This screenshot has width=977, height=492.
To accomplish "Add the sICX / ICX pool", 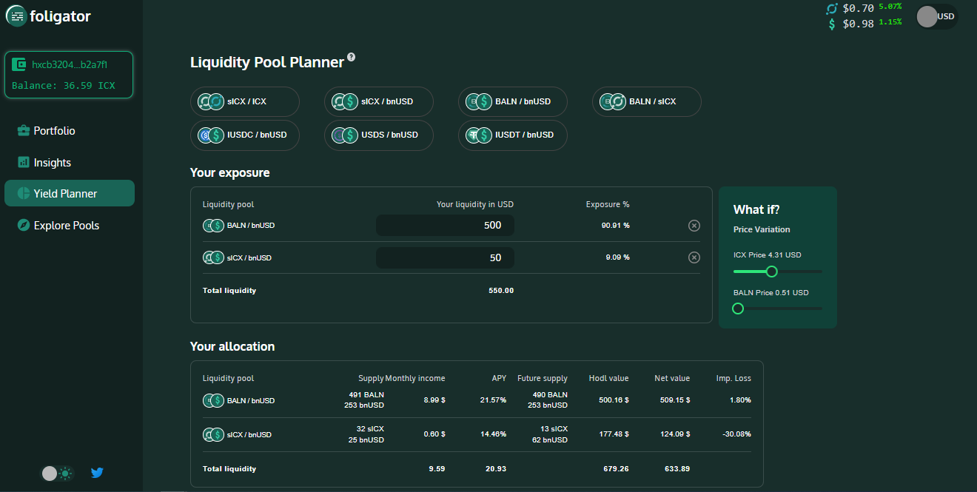I will coord(244,102).
